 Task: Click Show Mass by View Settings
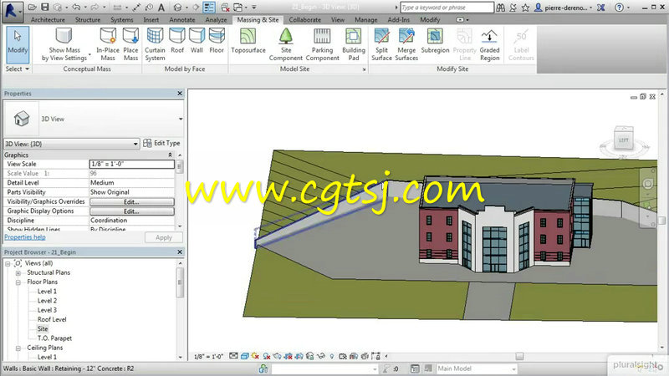tap(64, 44)
